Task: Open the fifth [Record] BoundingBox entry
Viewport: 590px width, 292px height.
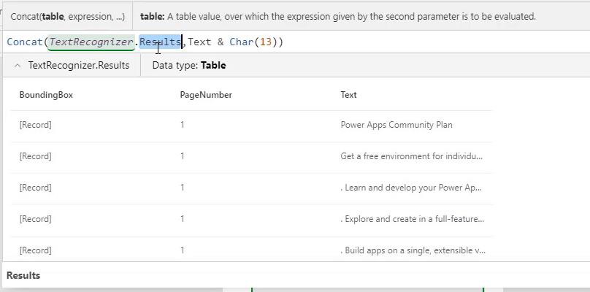Action: pos(35,250)
